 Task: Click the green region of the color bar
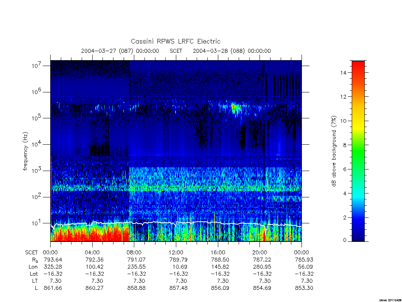pos(358,154)
